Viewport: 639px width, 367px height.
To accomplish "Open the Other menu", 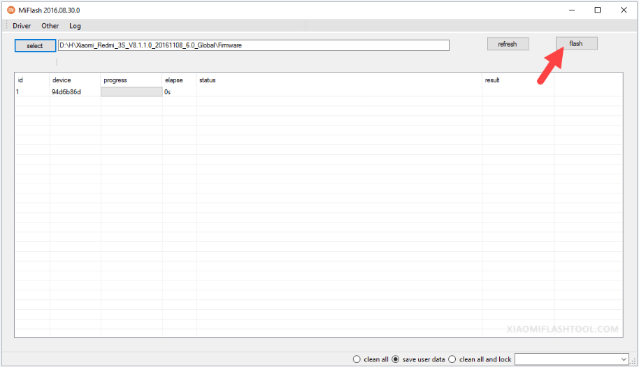I will (x=50, y=26).
